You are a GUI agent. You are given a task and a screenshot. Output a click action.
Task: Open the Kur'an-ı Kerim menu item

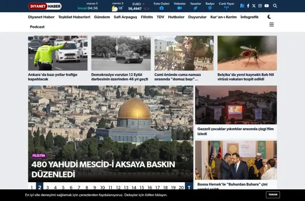pos(224,17)
